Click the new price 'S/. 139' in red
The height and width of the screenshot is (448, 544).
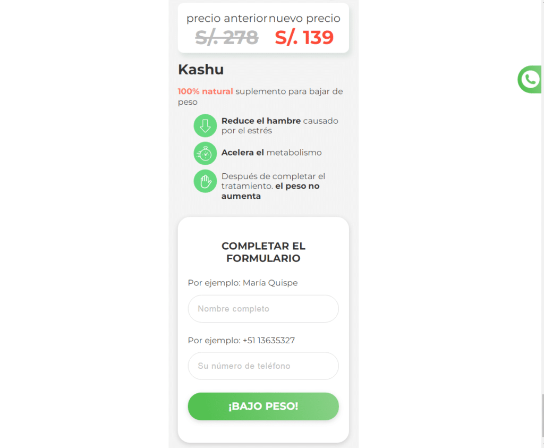(x=304, y=37)
